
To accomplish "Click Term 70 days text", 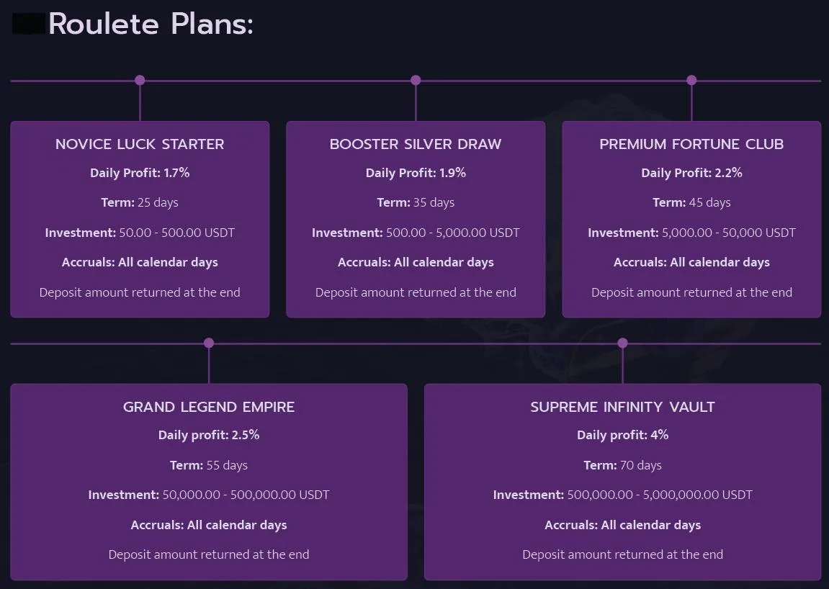I will [x=623, y=465].
